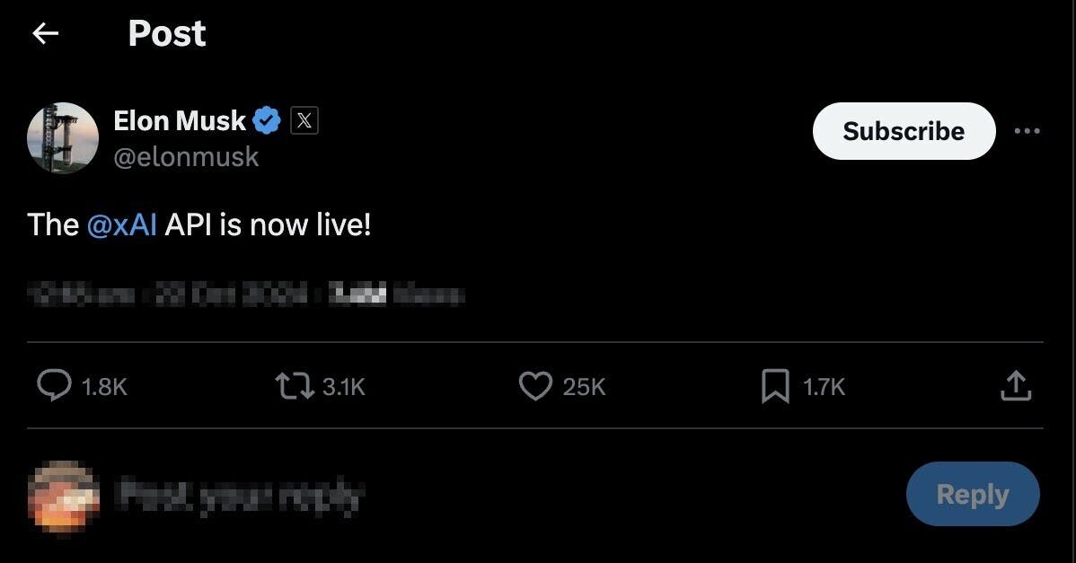Go back using the left arrow
Image resolution: width=1076 pixels, height=563 pixels.
point(45,34)
